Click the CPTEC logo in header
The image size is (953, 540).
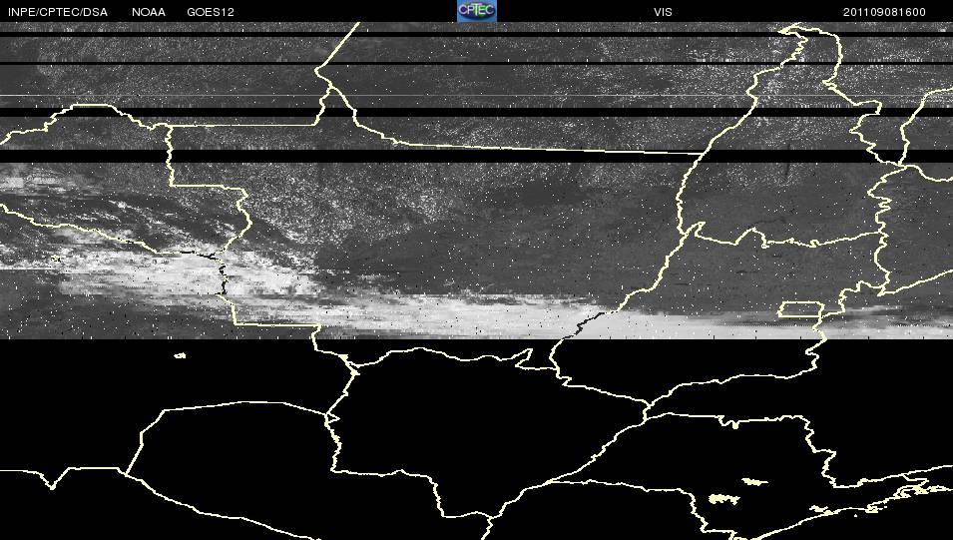pos(477,11)
